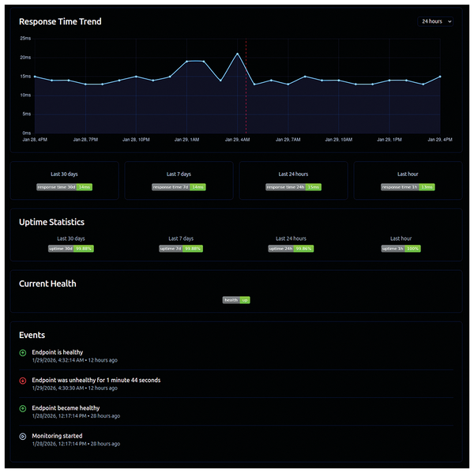Click the play icon beside Monitoring started
The height and width of the screenshot is (473, 474).
pos(23,437)
